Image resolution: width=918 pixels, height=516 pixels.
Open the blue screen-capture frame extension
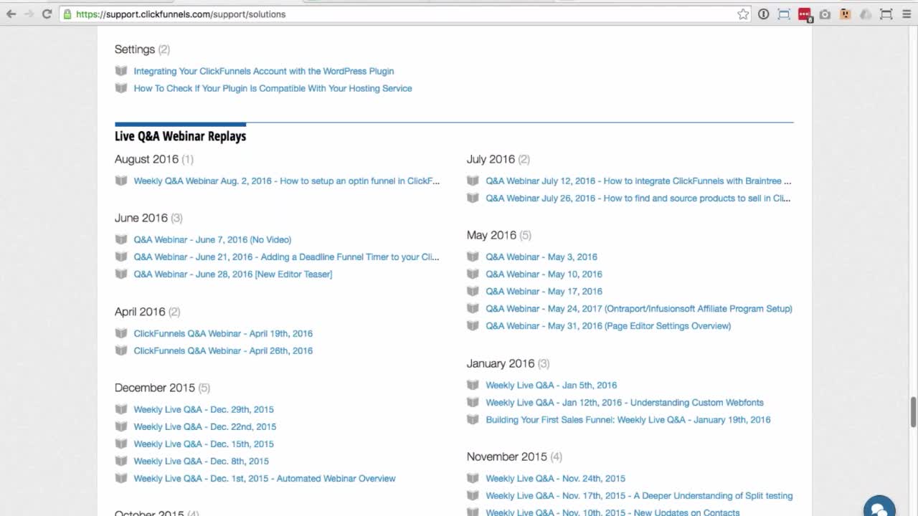784,14
